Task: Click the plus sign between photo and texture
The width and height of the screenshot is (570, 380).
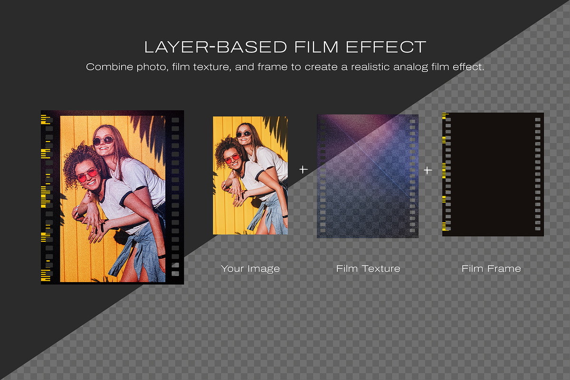Action: point(304,170)
